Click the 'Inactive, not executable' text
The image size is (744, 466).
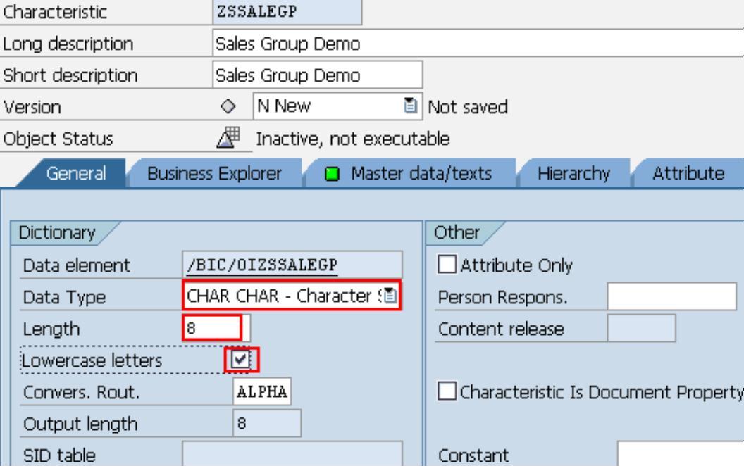click(x=352, y=139)
